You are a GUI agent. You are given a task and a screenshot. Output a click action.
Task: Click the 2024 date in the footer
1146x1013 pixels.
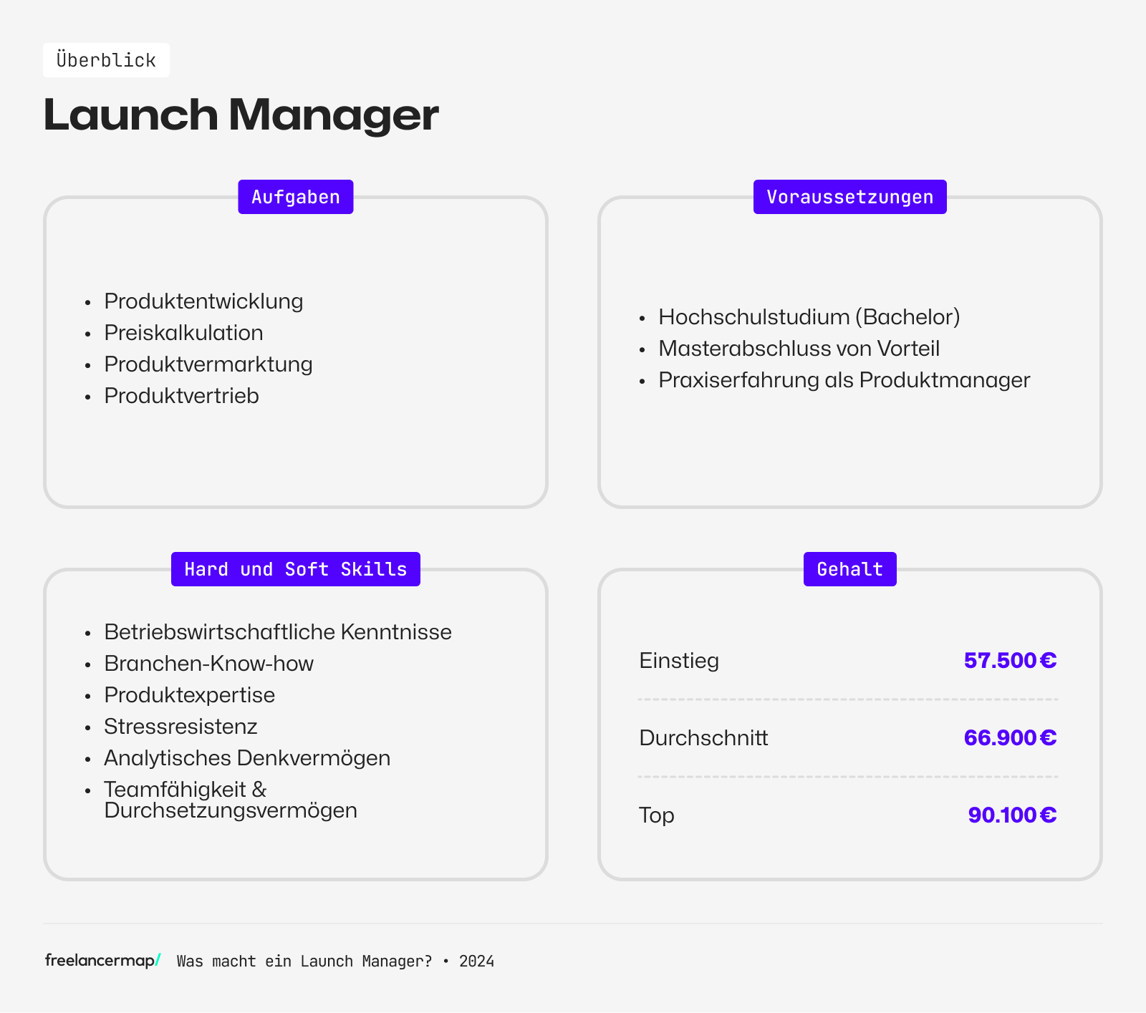(476, 961)
